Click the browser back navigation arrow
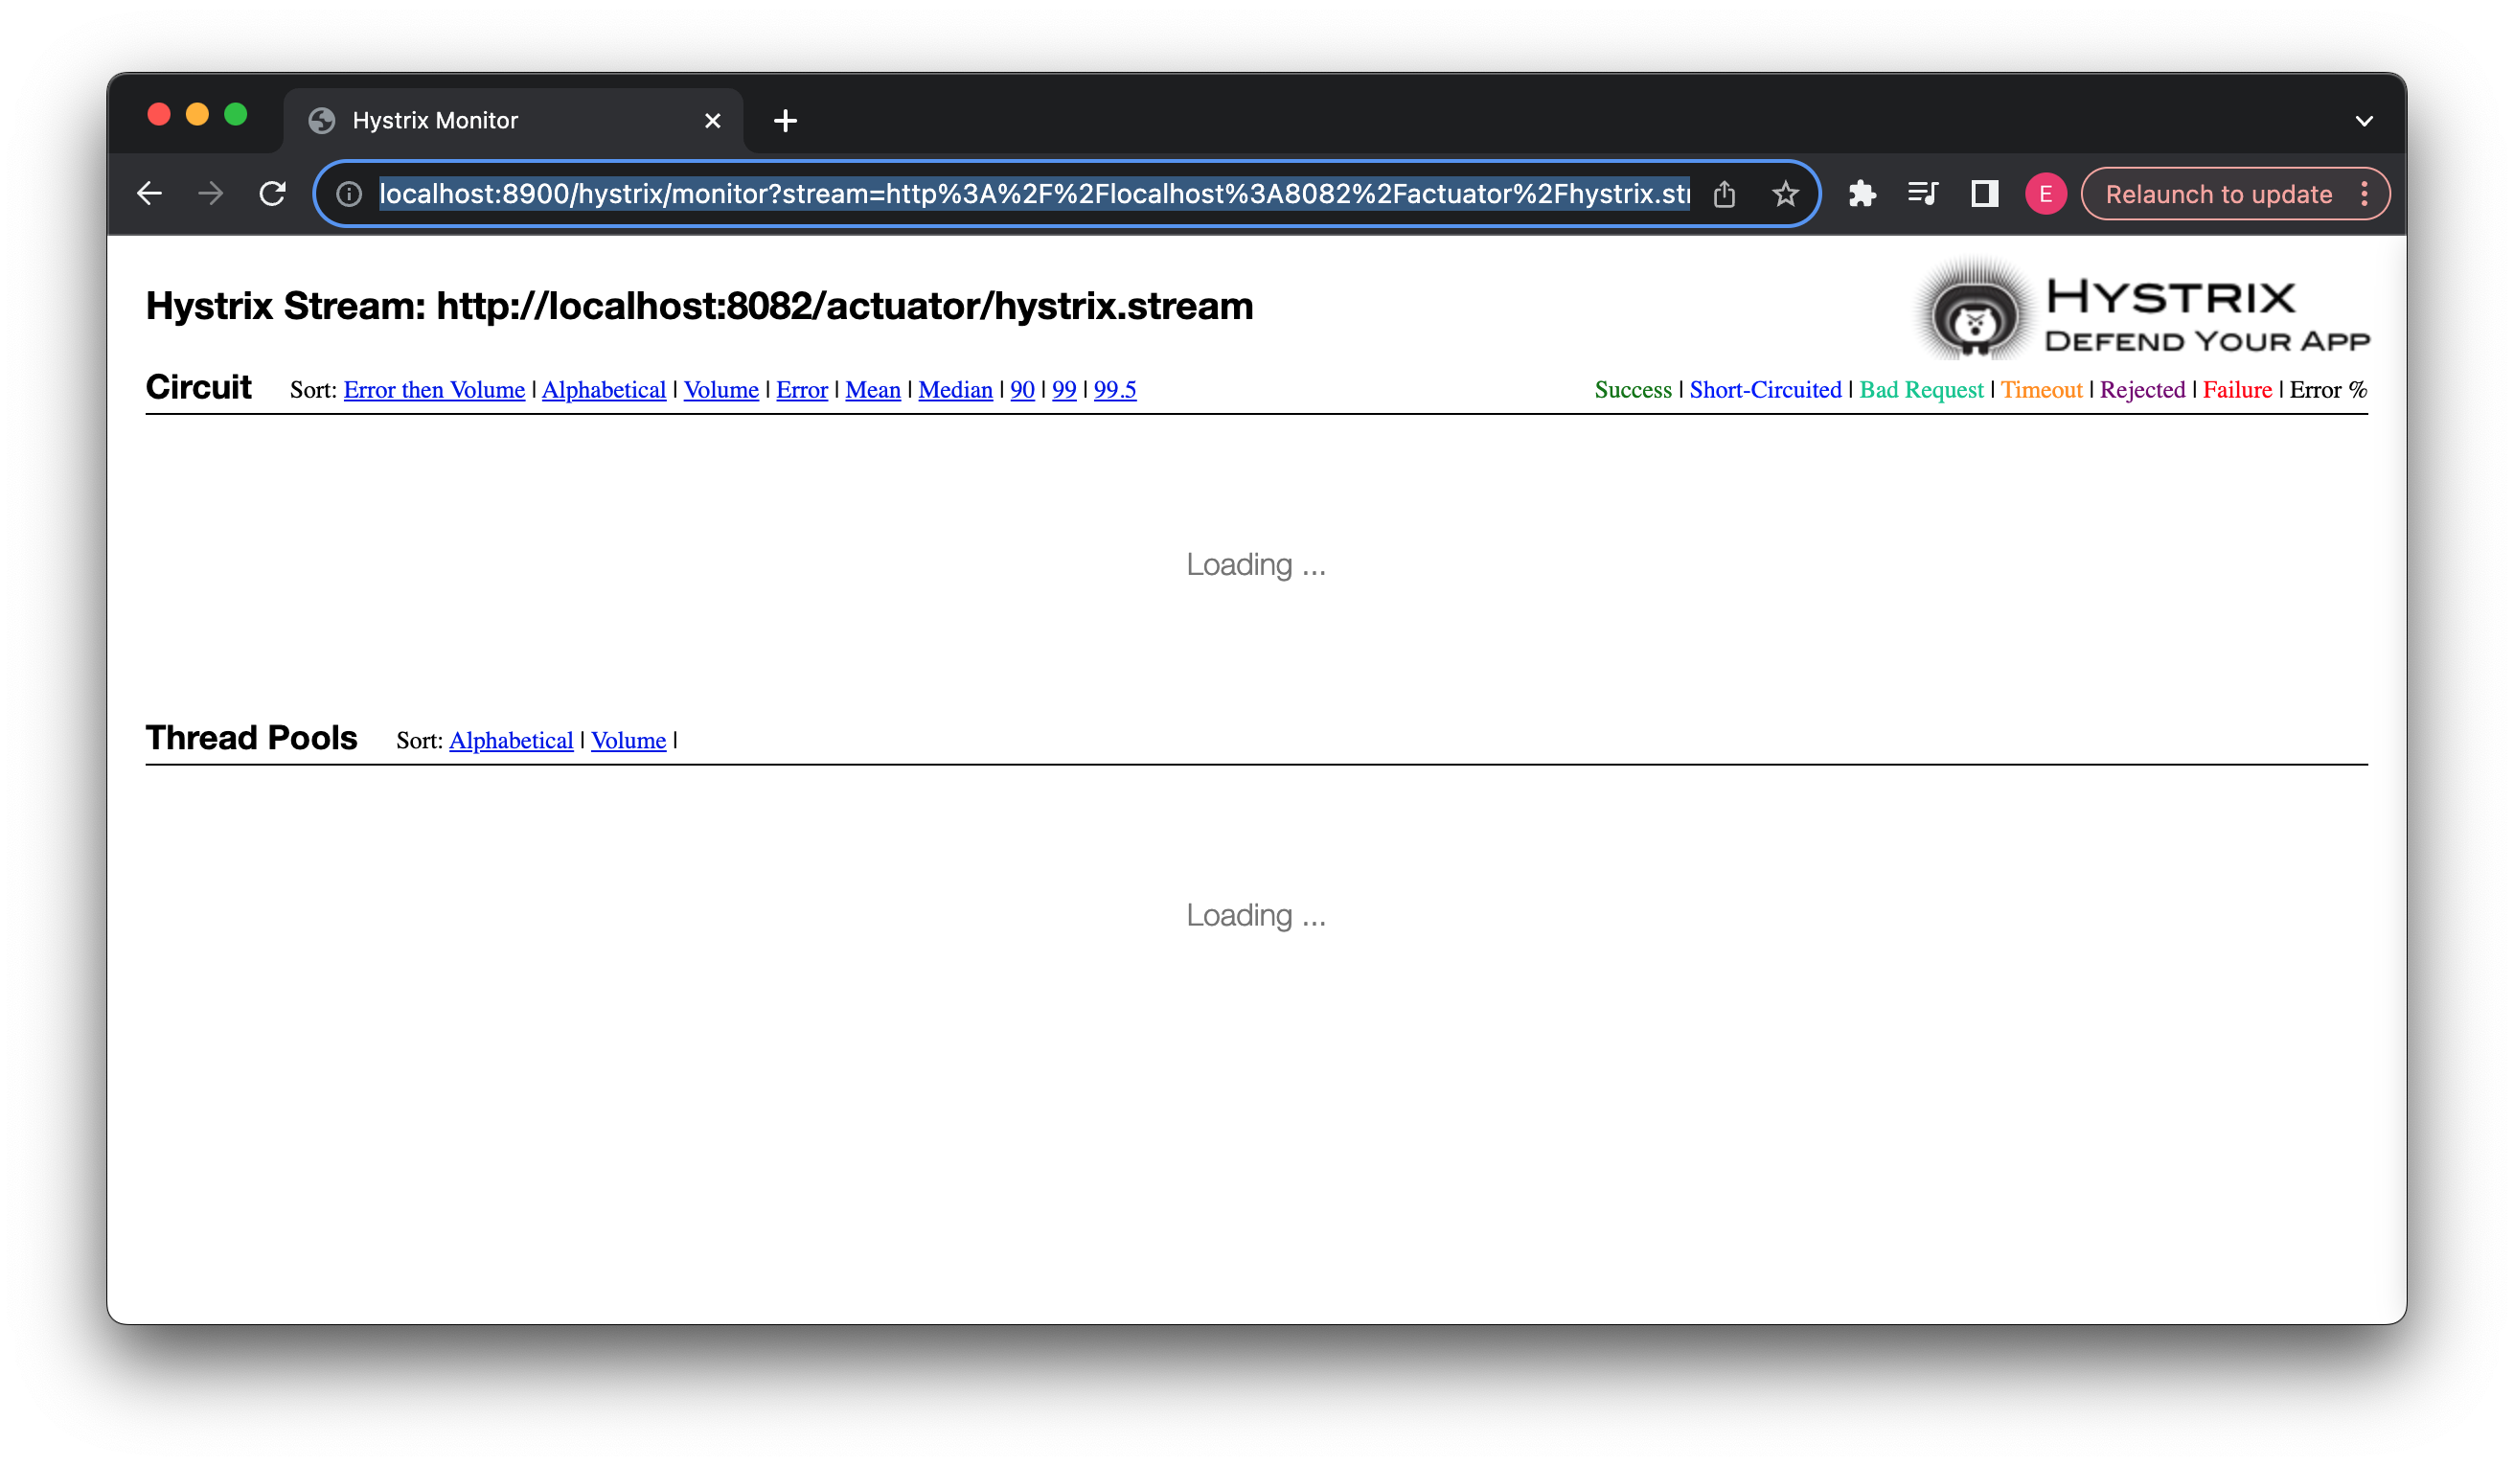The width and height of the screenshot is (2514, 1466). (149, 192)
